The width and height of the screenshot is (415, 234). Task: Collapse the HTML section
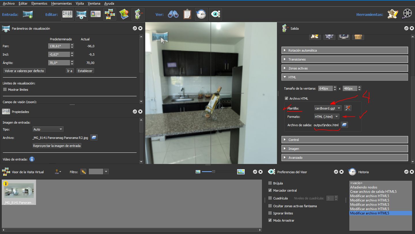345,77
